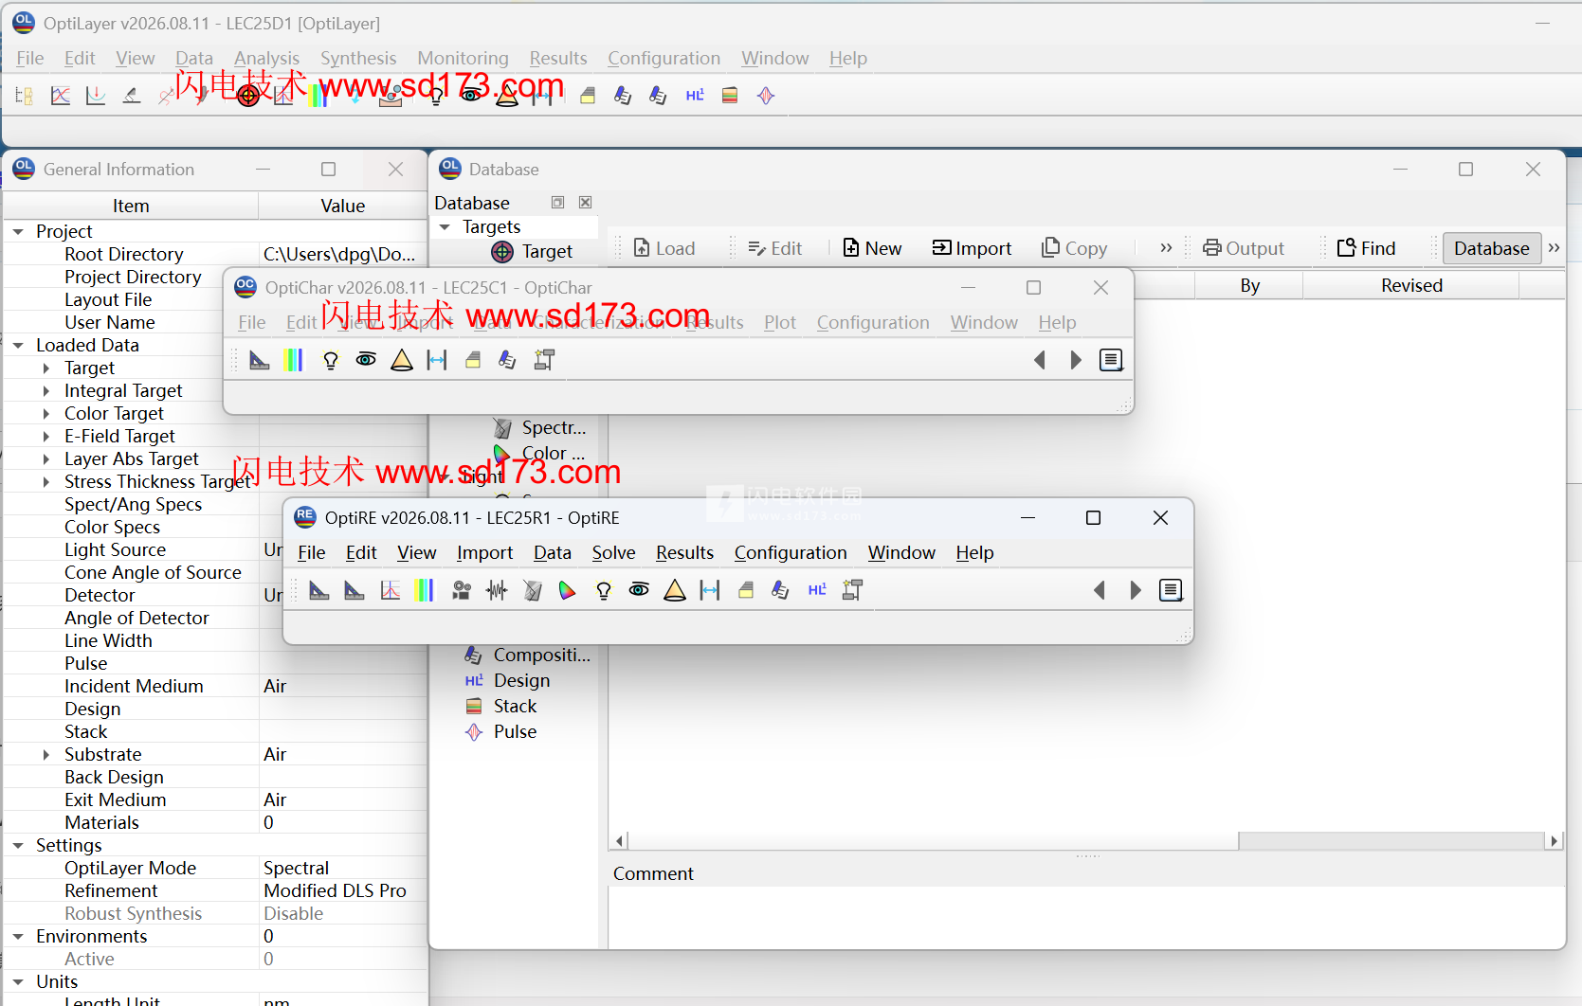Click the Output button in Database
Image resolution: width=1582 pixels, height=1006 pixels.
click(1244, 248)
